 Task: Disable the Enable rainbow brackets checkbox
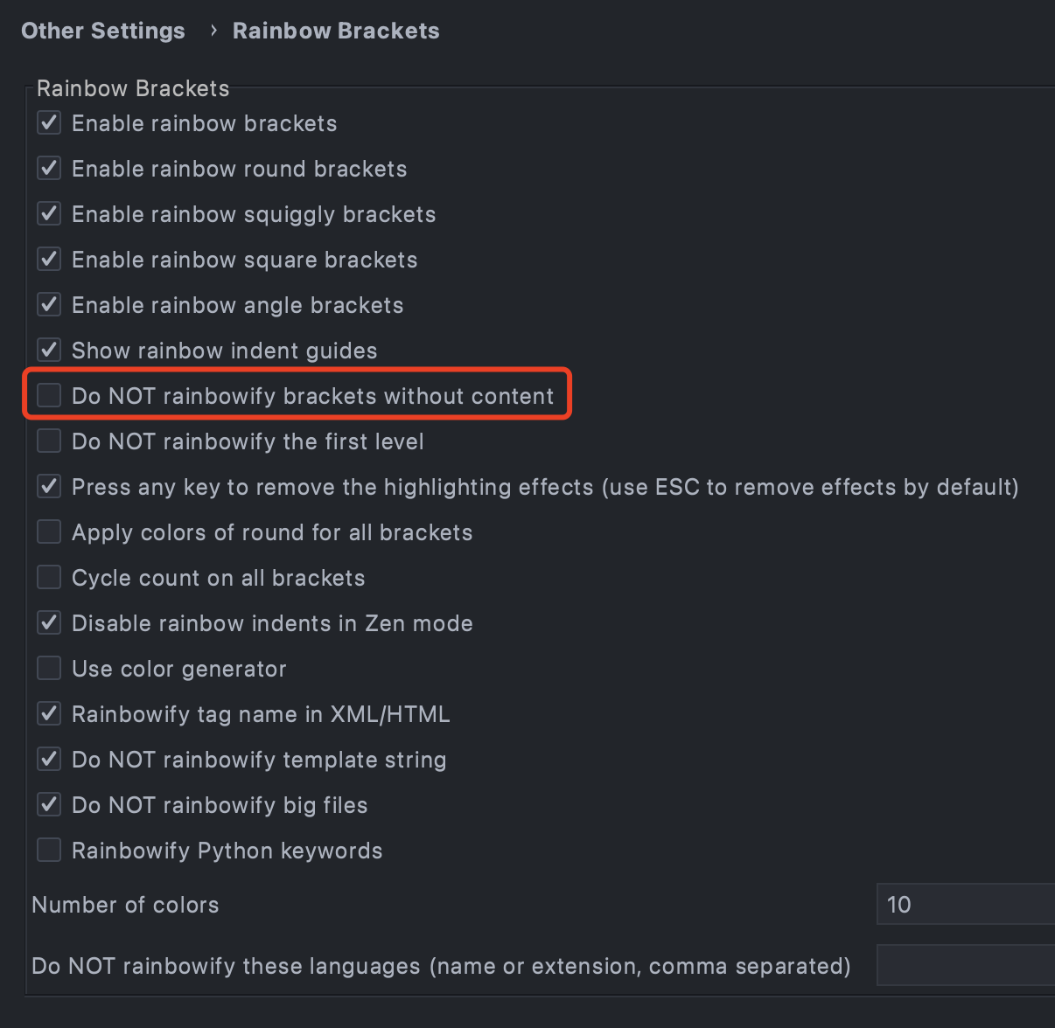pyautogui.click(x=49, y=122)
